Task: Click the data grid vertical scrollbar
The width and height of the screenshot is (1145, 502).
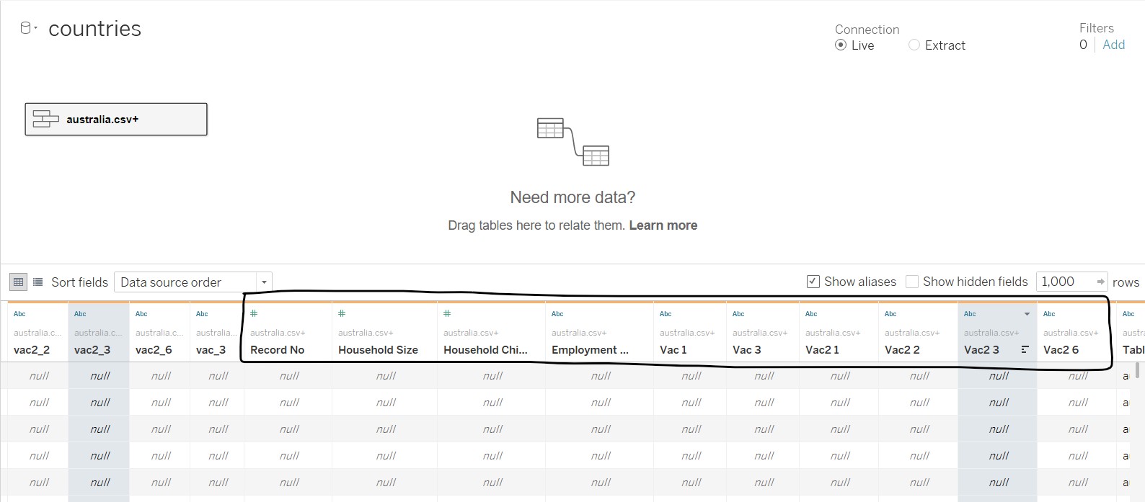Action: [1138, 372]
